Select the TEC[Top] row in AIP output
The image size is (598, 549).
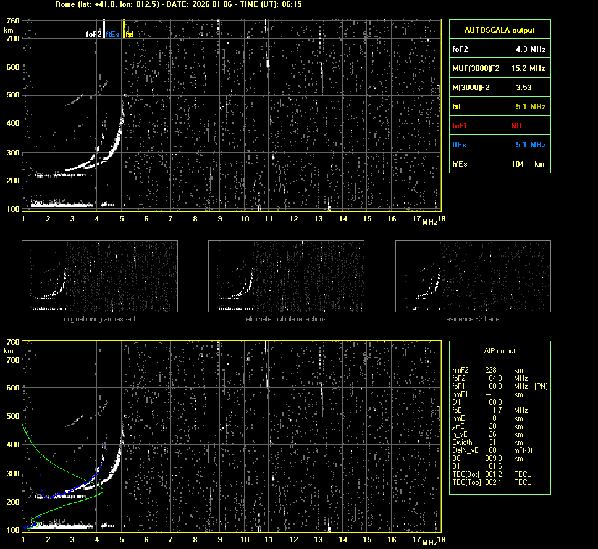pyautogui.click(x=492, y=482)
